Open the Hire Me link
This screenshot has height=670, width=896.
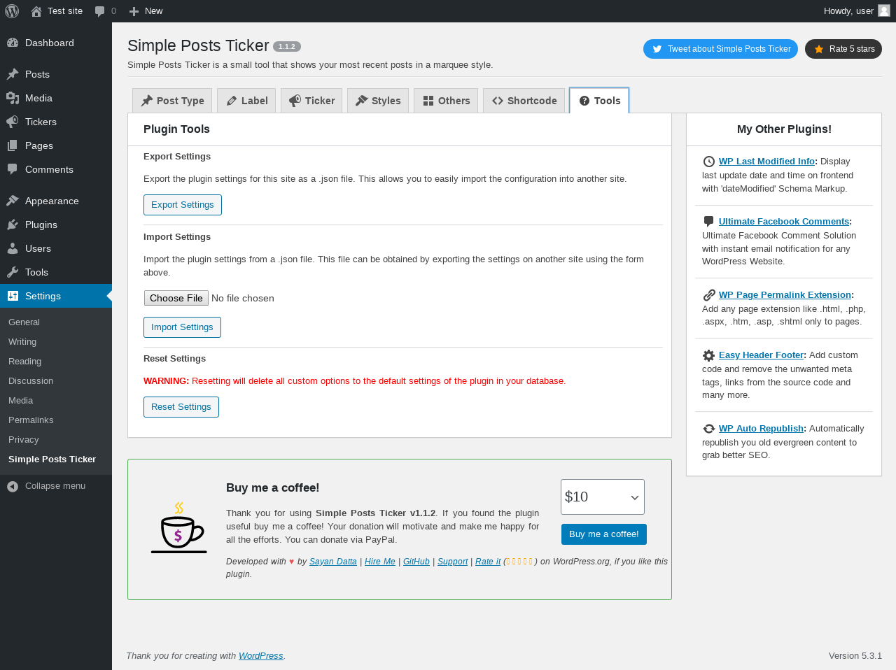tap(380, 562)
